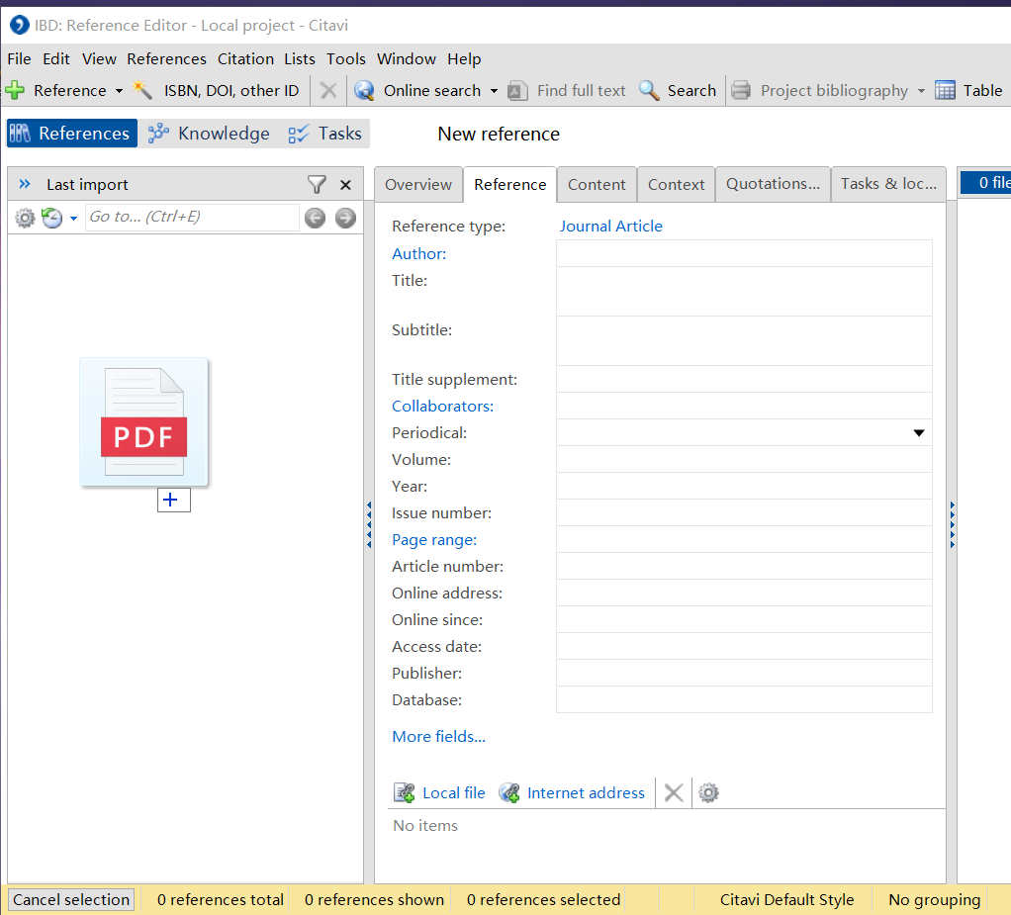Switch to the Context tab
This screenshot has width=1011, height=915.
click(676, 184)
